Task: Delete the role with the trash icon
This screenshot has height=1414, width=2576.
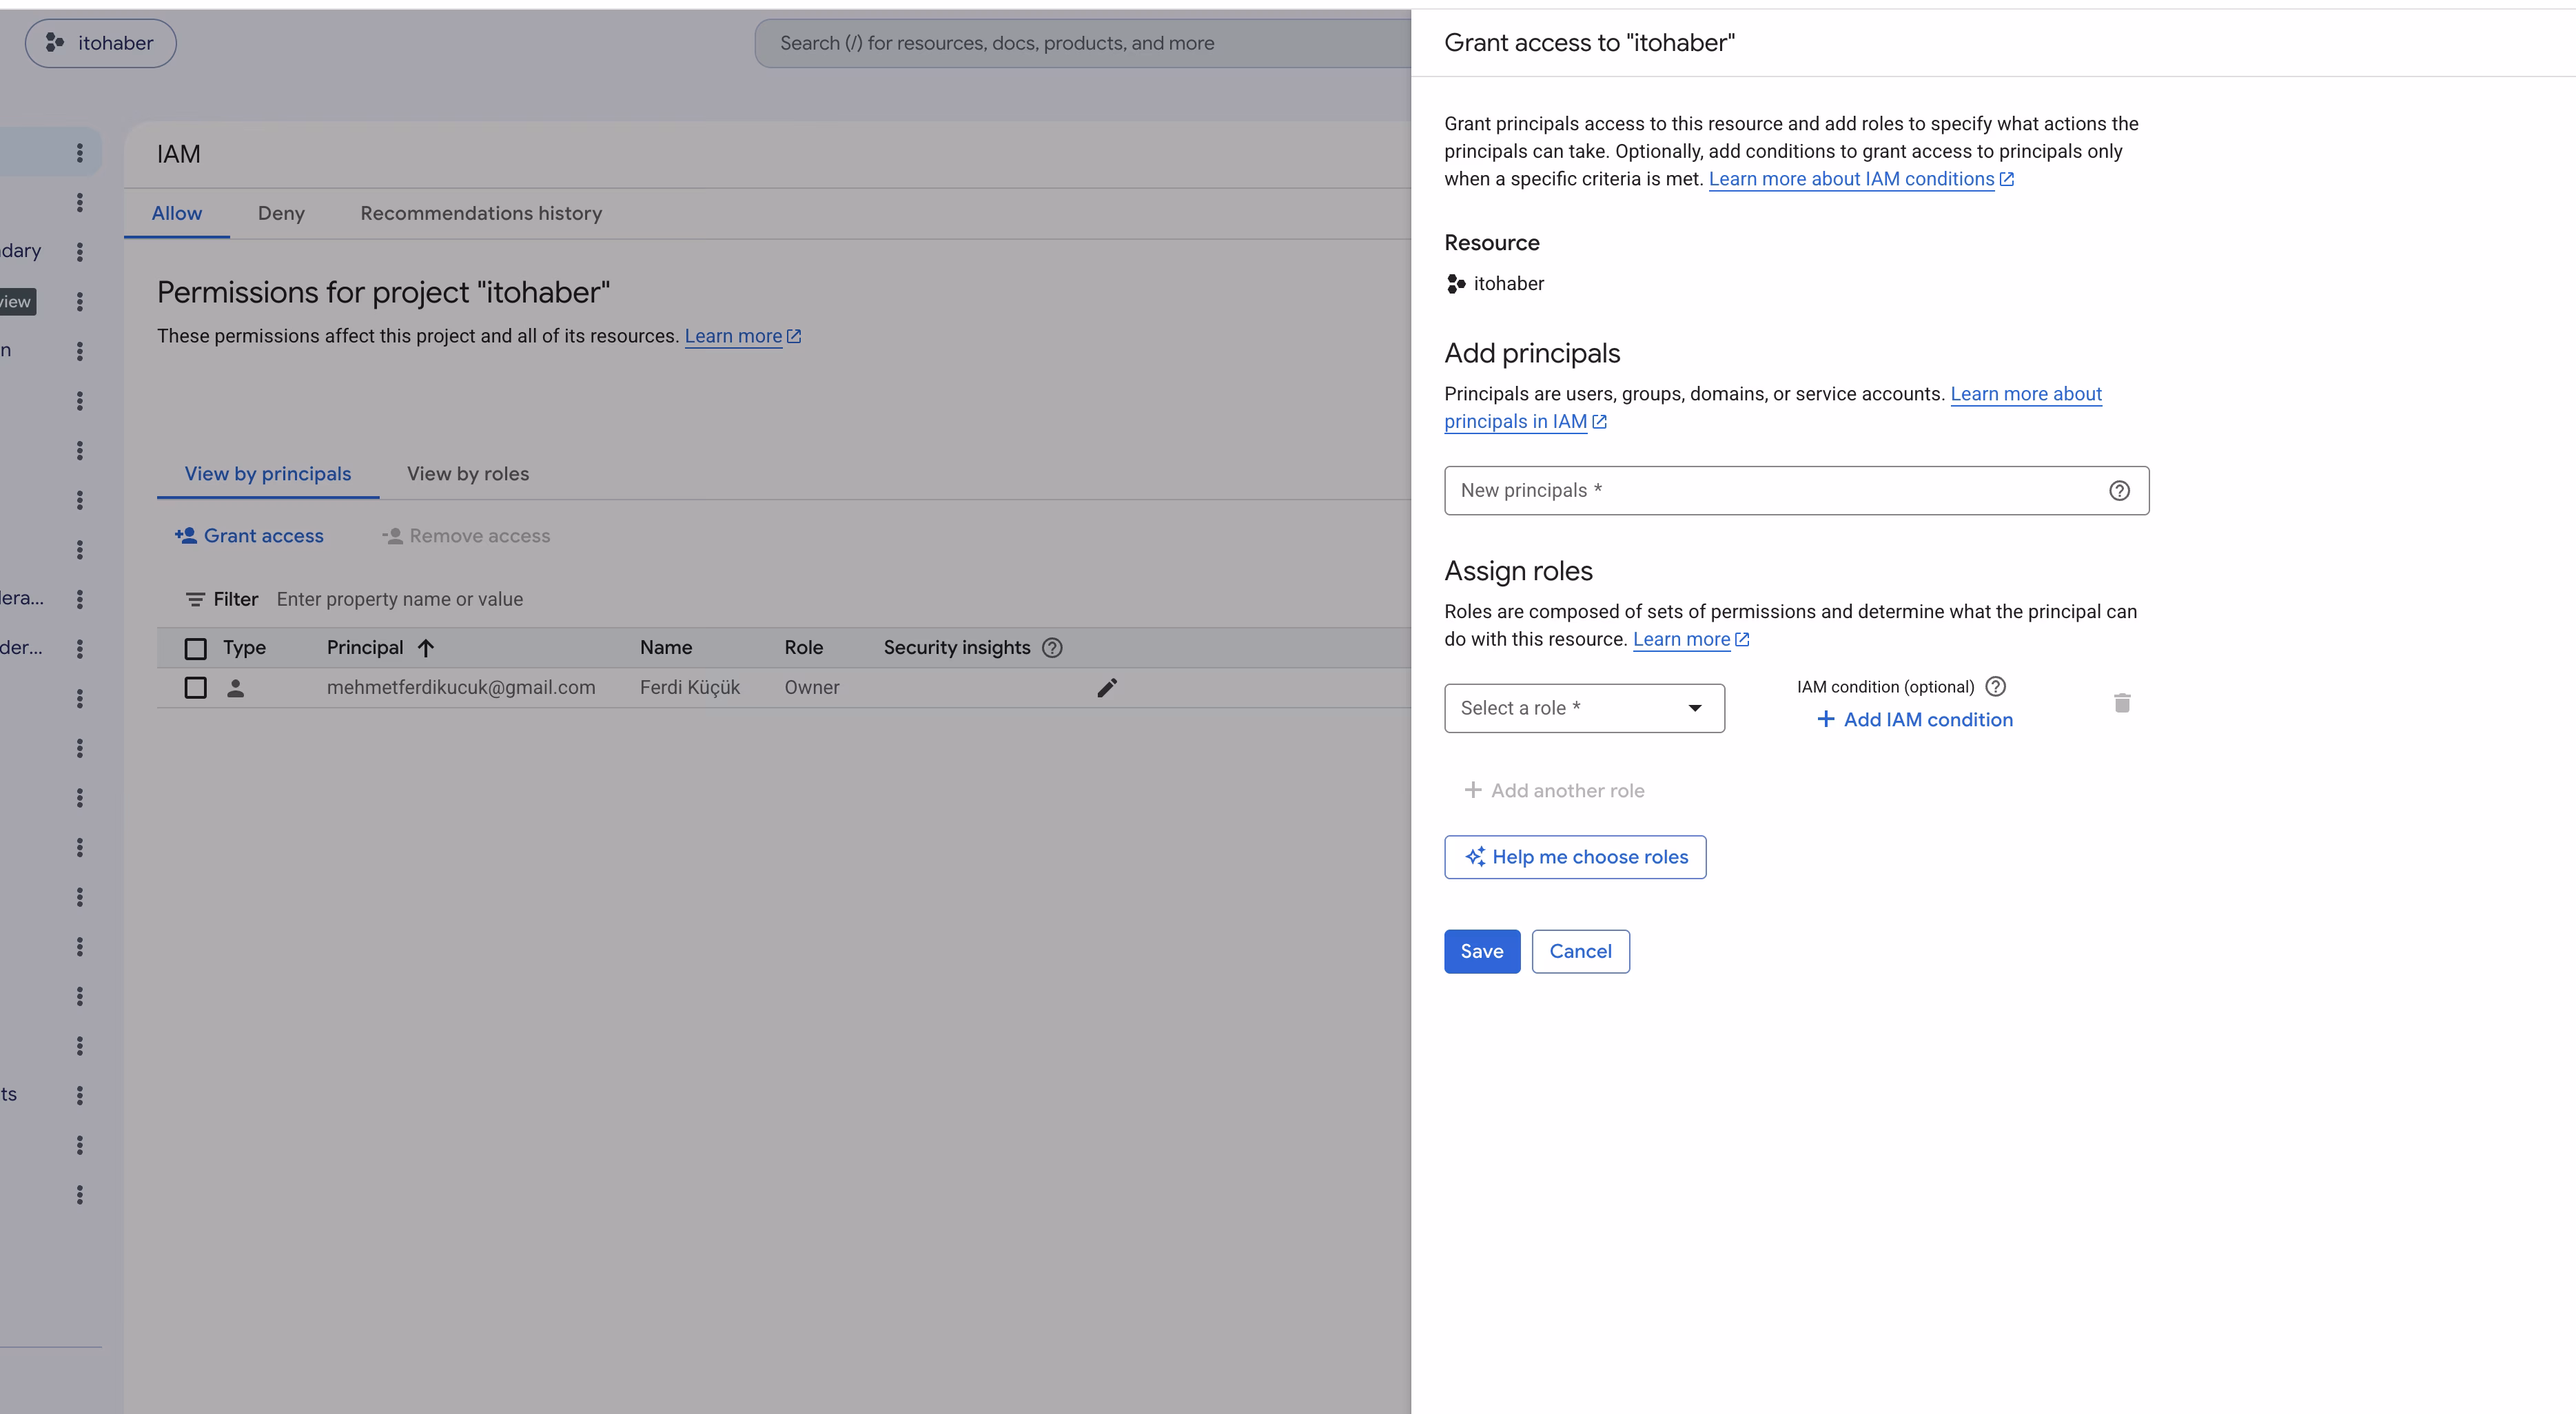Action: click(x=2122, y=703)
